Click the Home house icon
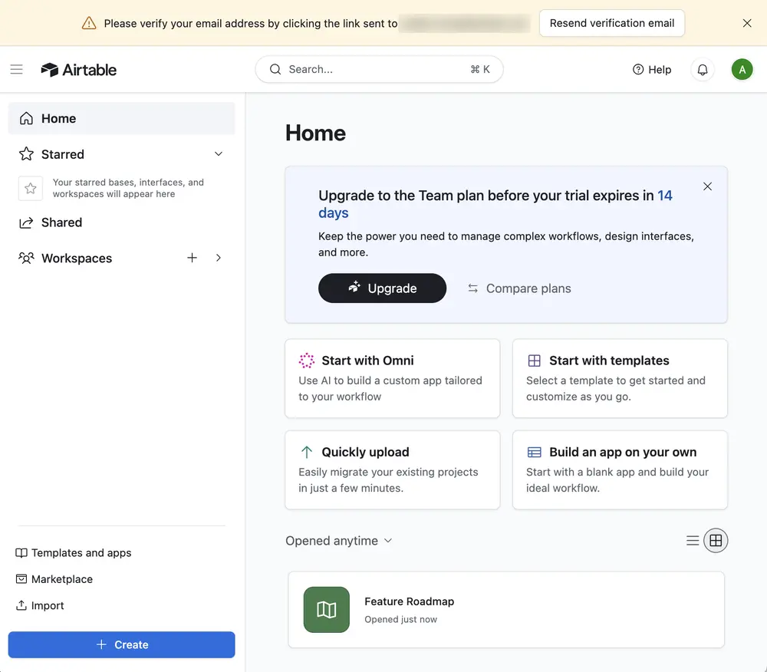 [26, 118]
